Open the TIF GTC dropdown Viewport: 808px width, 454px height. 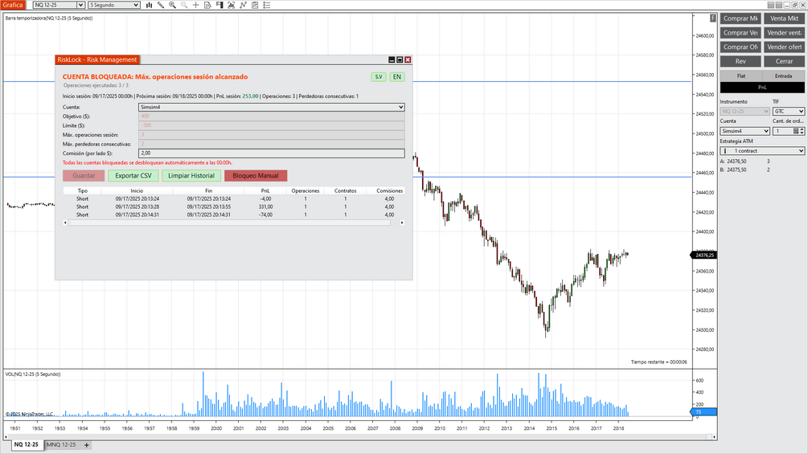click(789, 111)
